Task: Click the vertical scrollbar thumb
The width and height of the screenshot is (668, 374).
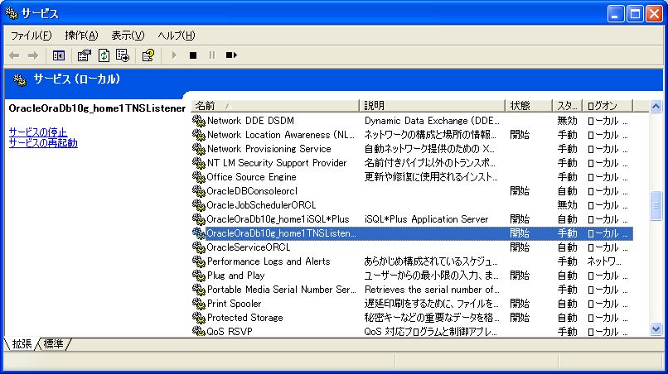Action: pos(656,206)
